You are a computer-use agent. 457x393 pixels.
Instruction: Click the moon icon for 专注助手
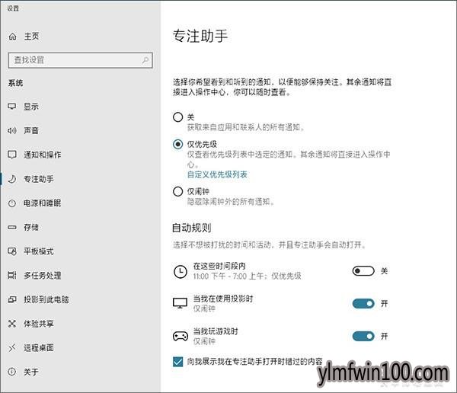pos(12,179)
